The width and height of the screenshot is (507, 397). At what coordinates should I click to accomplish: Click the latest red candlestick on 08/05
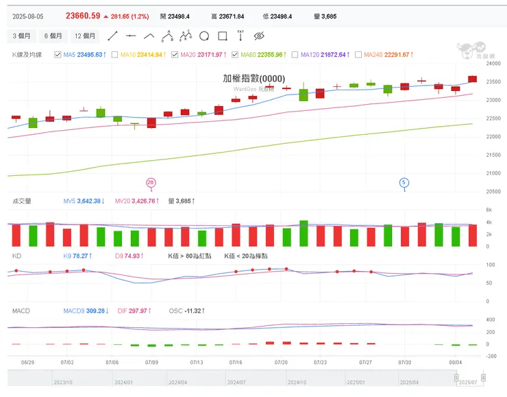coord(473,79)
